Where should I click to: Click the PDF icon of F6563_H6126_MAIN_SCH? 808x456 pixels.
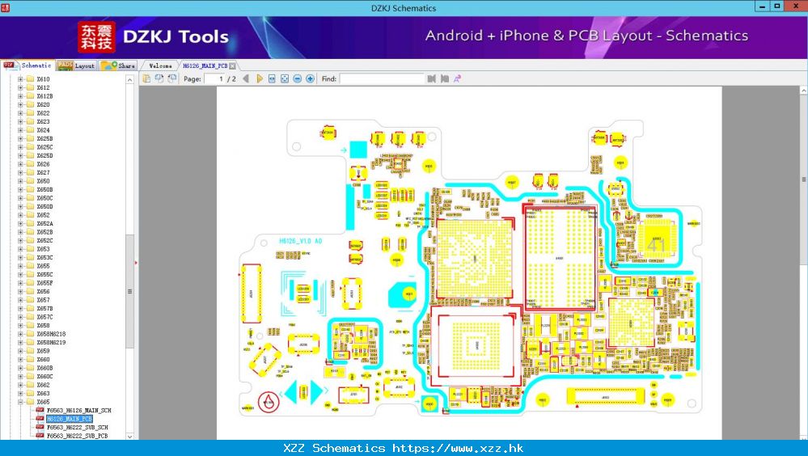click(x=40, y=410)
